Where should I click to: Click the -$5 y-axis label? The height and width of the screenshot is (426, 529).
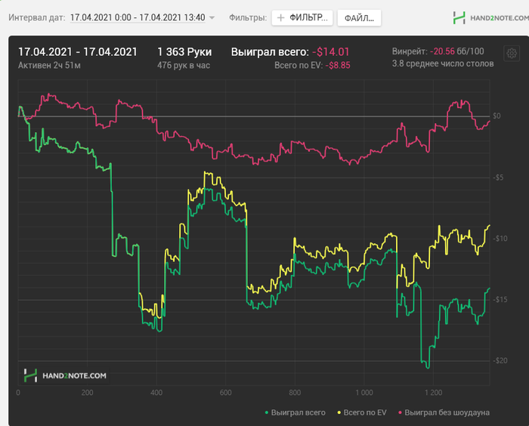click(x=498, y=177)
